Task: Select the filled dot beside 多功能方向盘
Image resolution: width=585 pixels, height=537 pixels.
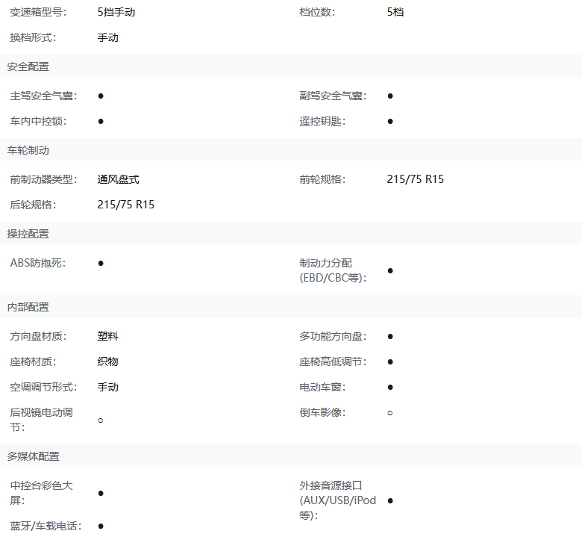Action: (x=390, y=336)
